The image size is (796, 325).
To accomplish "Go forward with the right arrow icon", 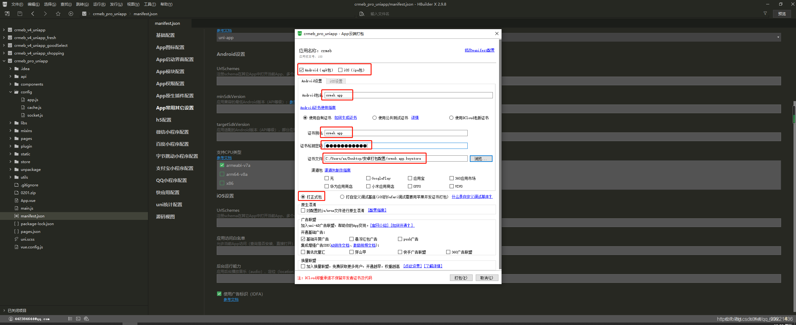I will pos(45,14).
